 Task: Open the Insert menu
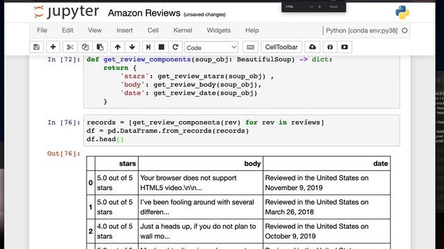point(125,30)
